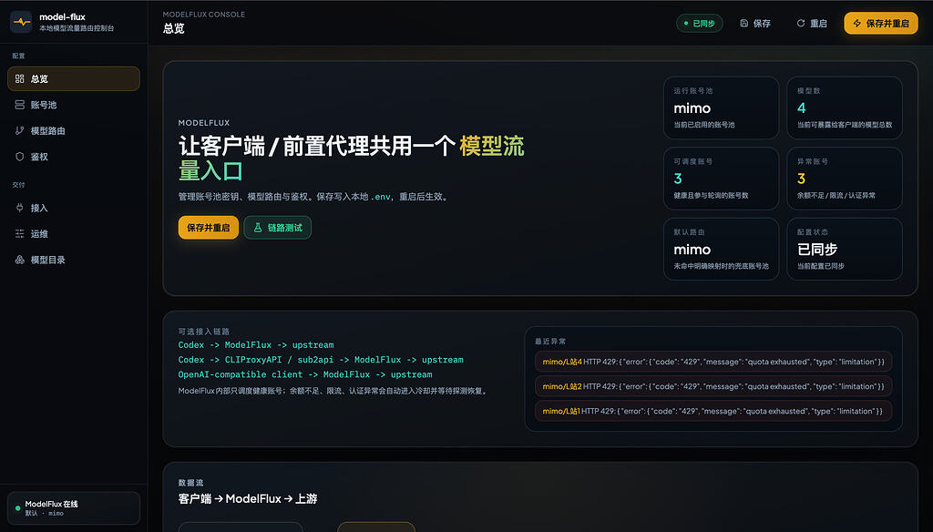Click the flask icon on 链路测试
This screenshot has height=532, width=933.
(x=258, y=228)
